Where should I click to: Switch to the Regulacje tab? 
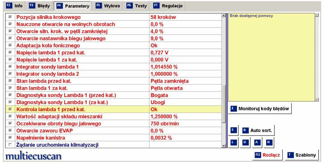point(168,6)
